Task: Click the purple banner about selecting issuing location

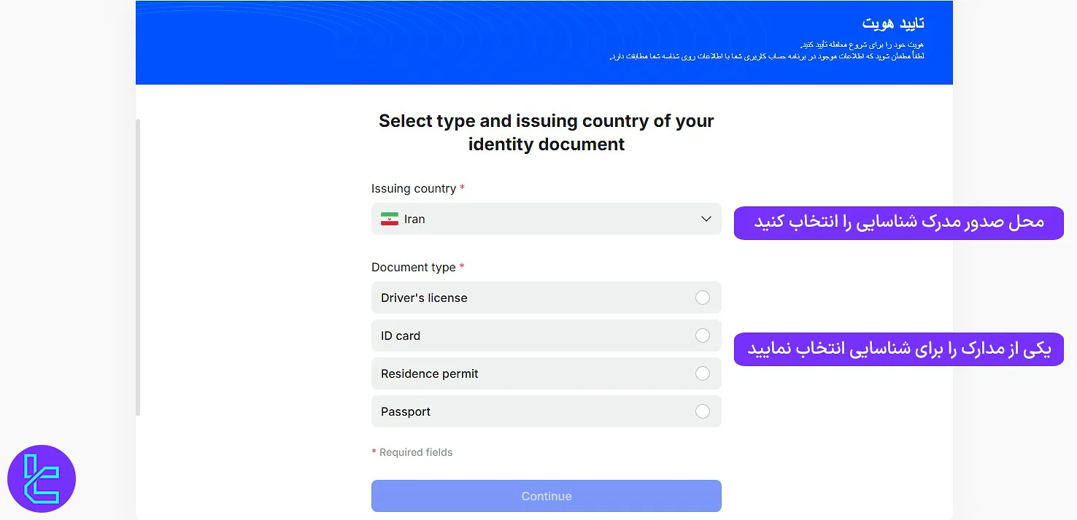Action: [x=898, y=223]
